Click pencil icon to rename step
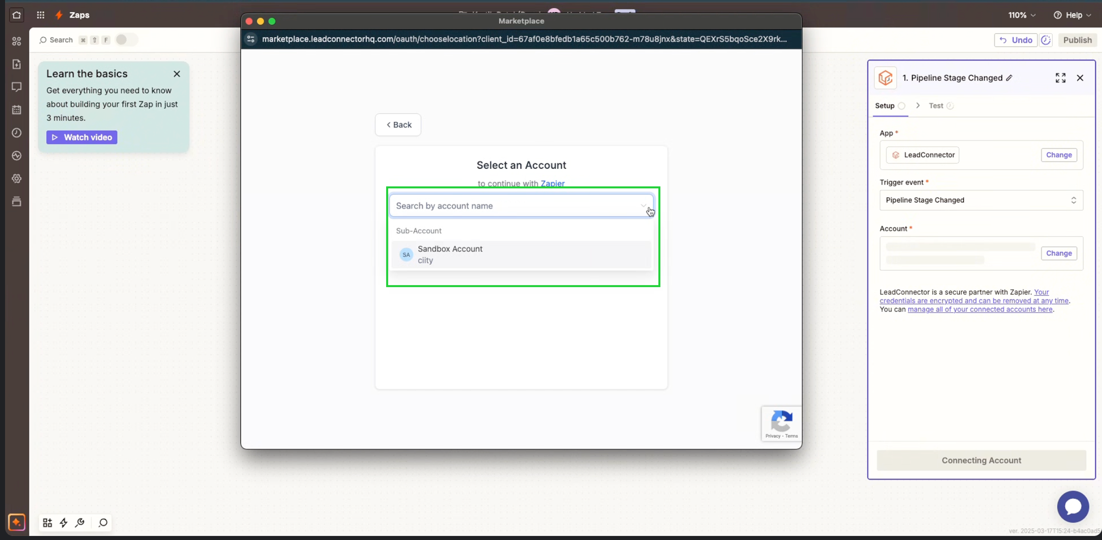Image resolution: width=1102 pixels, height=540 pixels. coord(1009,78)
